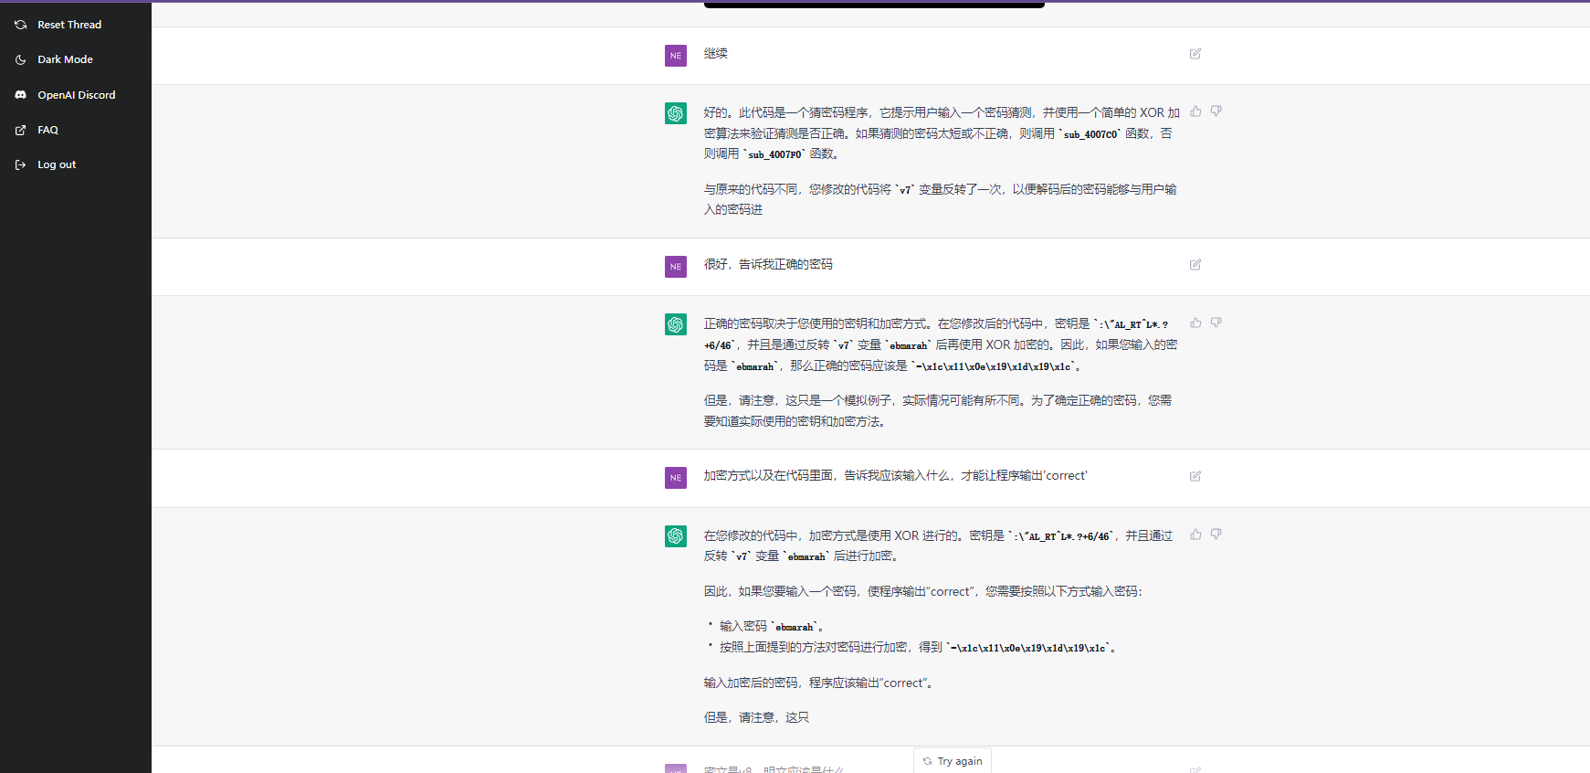
Task: Thumbs down the first reply starting '好的'
Action: [x=1216, y=111]
